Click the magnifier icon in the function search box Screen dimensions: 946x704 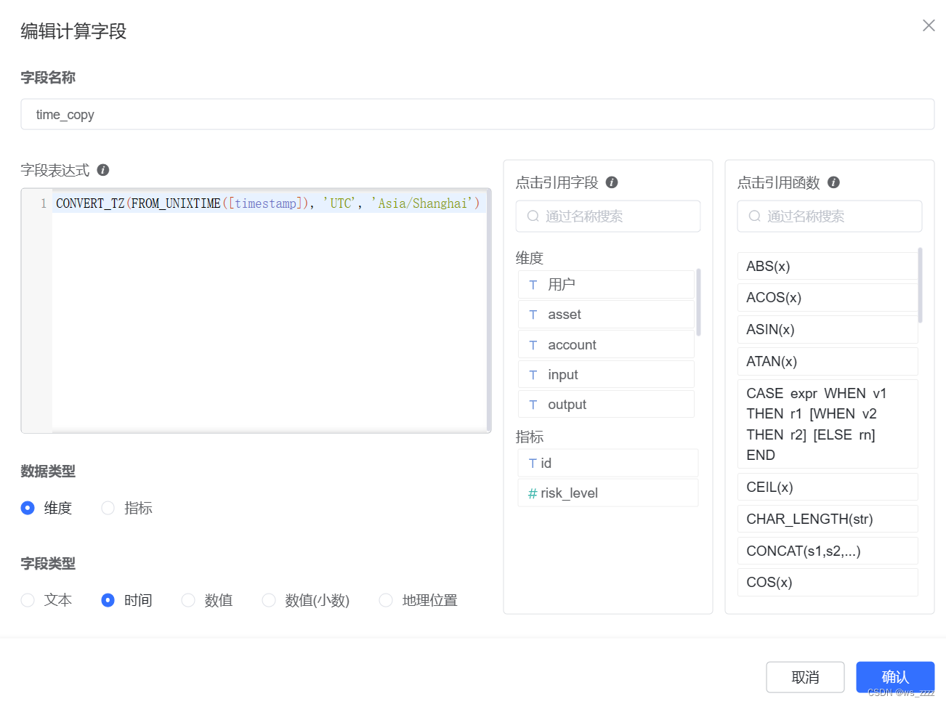[753, 216]
